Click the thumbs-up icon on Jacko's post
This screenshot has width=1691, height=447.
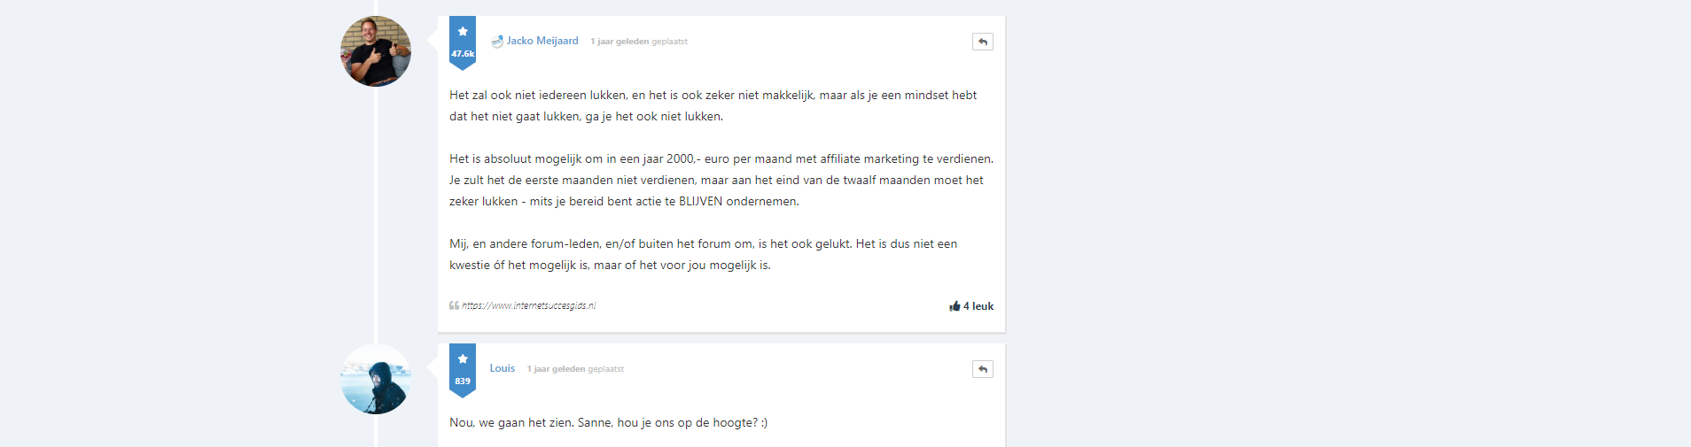tap(955, 306)
